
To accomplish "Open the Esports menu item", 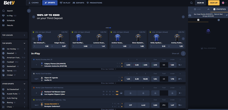I will 78,3.
